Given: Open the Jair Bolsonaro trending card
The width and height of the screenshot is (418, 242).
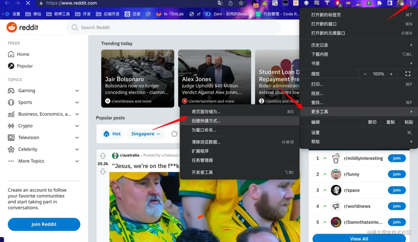Looking at the screenshot, I should click(138, 79).
